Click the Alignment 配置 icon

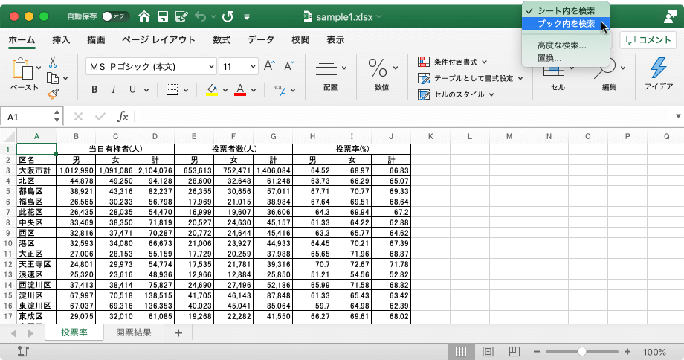click(326, 68)
